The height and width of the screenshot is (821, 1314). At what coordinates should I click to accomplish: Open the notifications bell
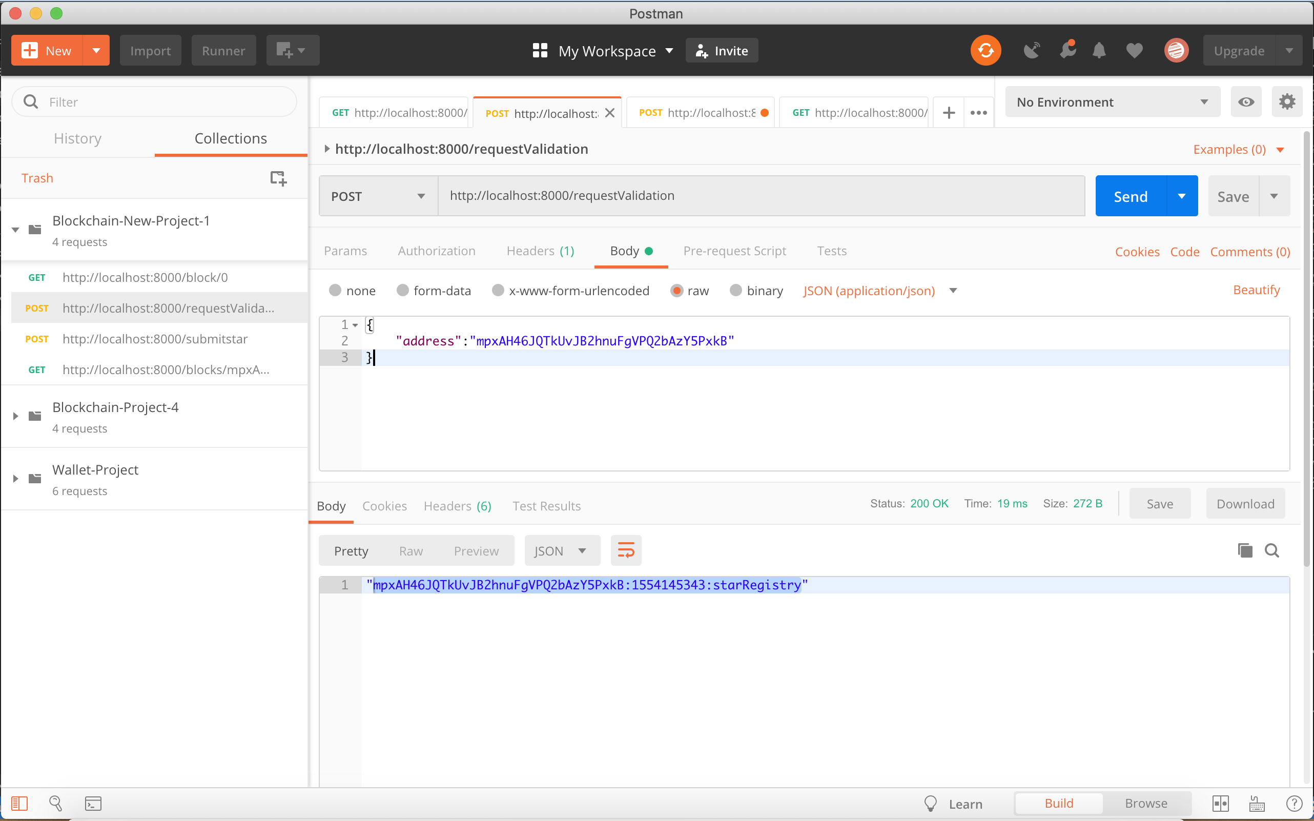[x=1098, y=51]
